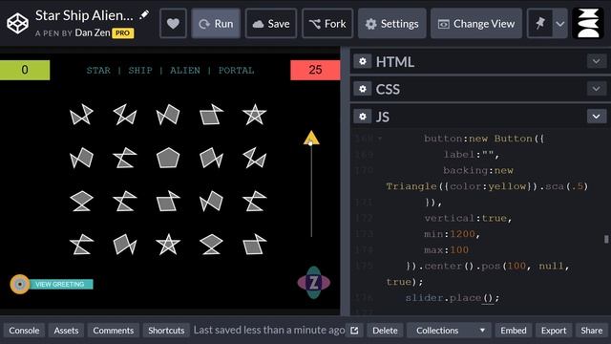This screenshot has width=611, height=344.
Task: Share the pen
Action: [x=592, y=331]
